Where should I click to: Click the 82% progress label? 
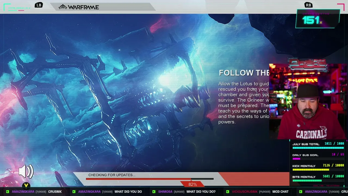[x=192, y=185]
